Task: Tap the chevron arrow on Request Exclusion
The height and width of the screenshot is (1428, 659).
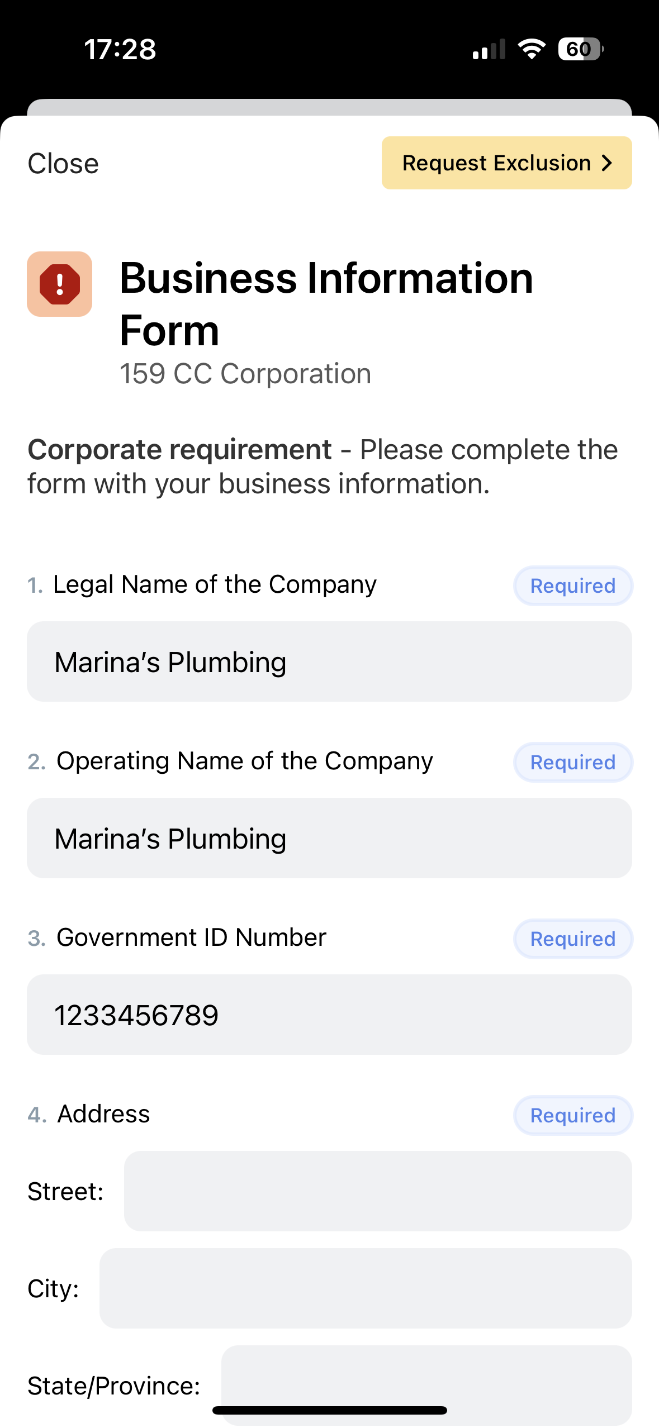Action: (607, 163)
